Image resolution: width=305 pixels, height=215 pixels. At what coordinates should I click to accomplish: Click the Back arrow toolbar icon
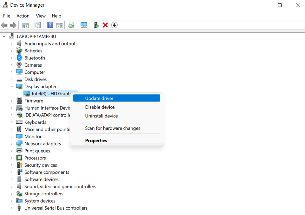4,25
